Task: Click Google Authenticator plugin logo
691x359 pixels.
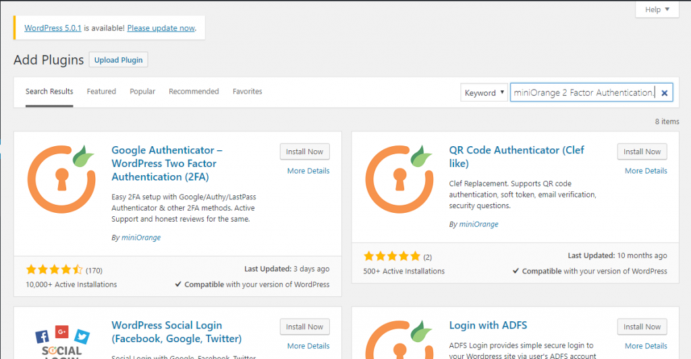Action: pyautogui.click(x=61, y=178)
